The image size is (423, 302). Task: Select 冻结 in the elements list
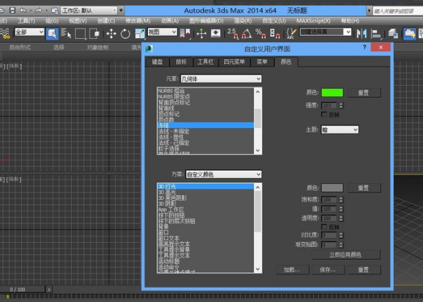tap(206, 125)
